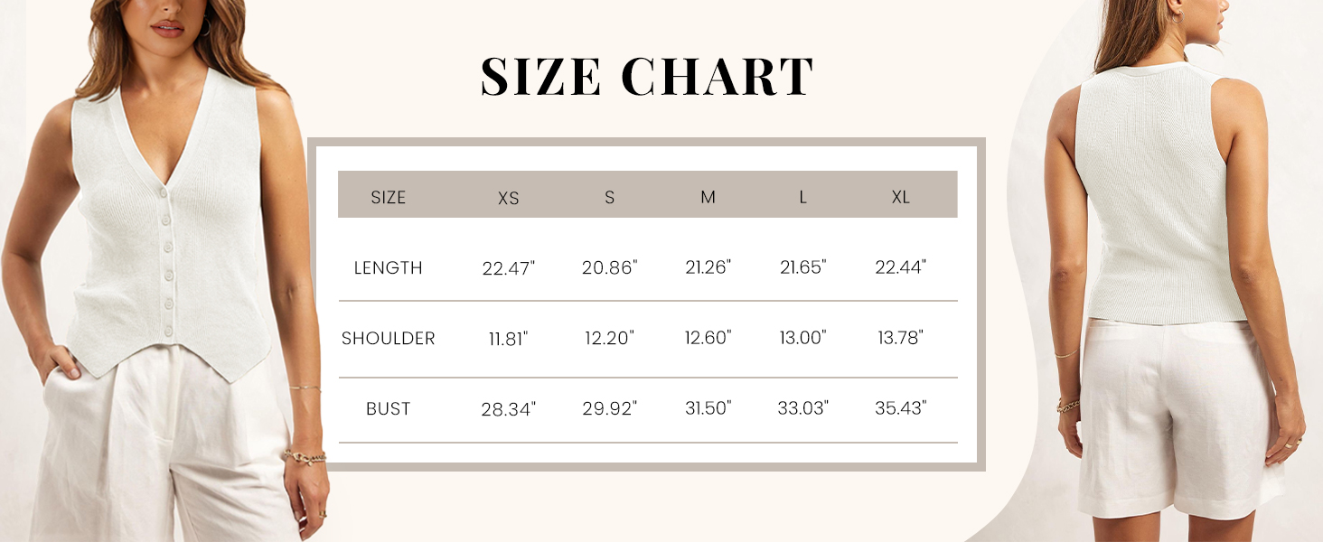The width and height of the screenshot is (1323, 542).
Task: Select the XL bust value 35.43"
Action: (x=900, y=408)
